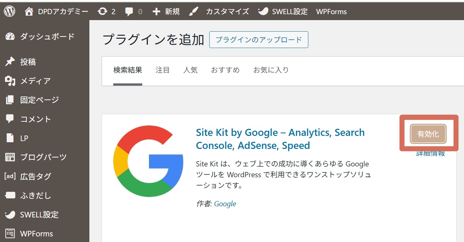Open ダッシュボード from the sidebar

coord(47,36)
